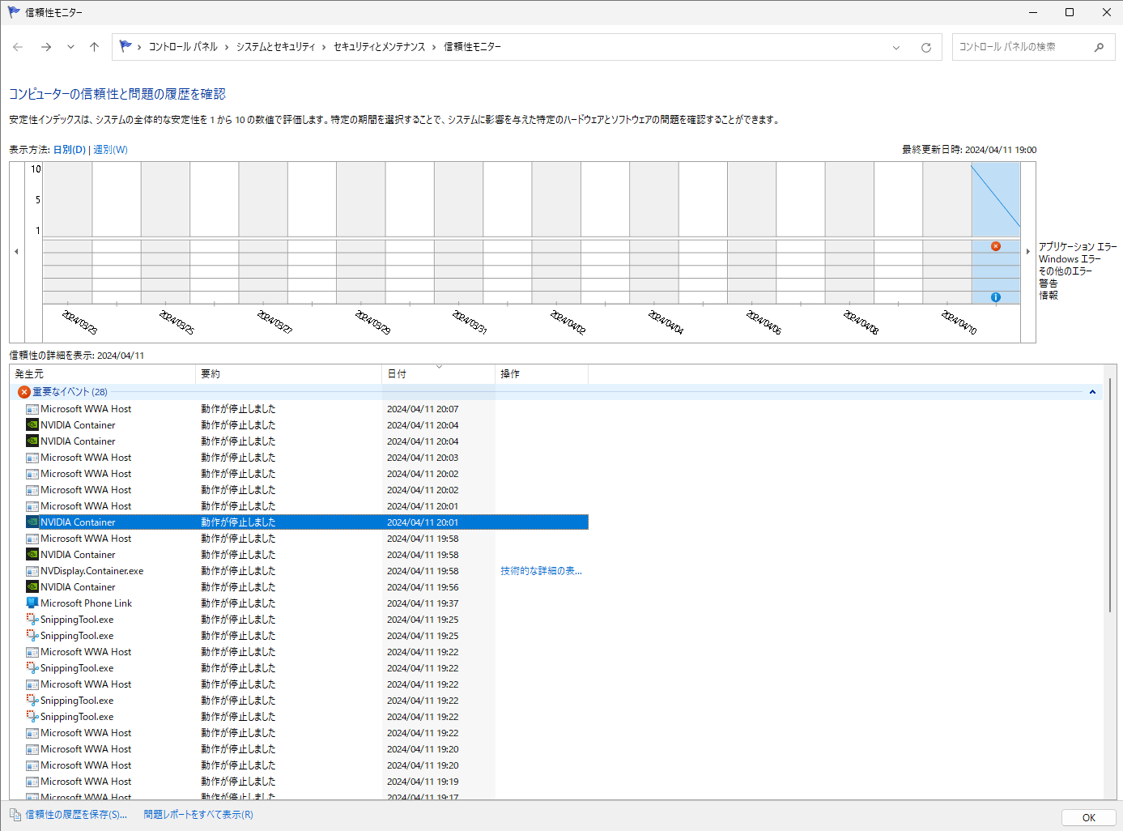Viewport: 1123px width, 831px height.
Task: Sort by the 操作 column header
Action: [542, 374]
